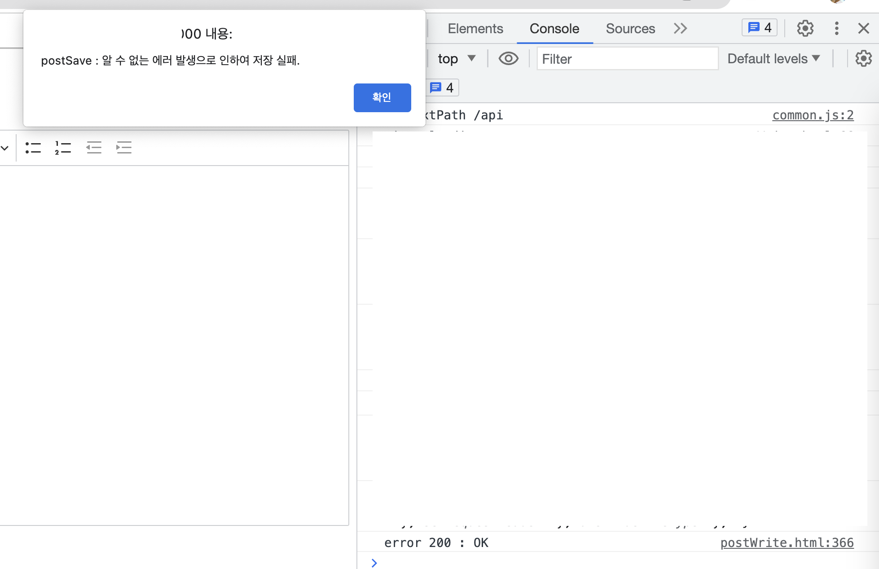Open console settings gear icon

[863, 59]
